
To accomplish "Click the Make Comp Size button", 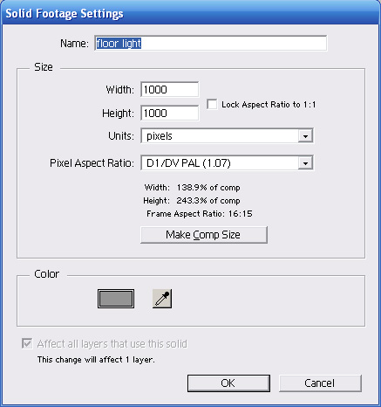I will [x=204, y=235].
